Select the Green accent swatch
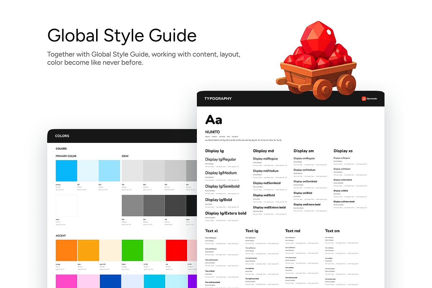Image resolution: width=432 pixels, height=288 pixels. [x=133, y=251]
